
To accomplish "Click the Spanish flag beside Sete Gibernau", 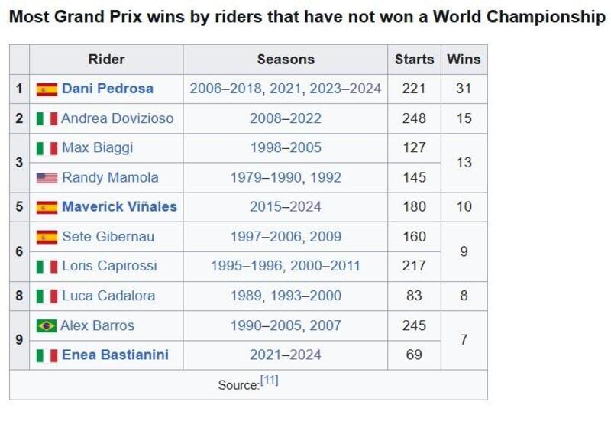I will 47,237.
